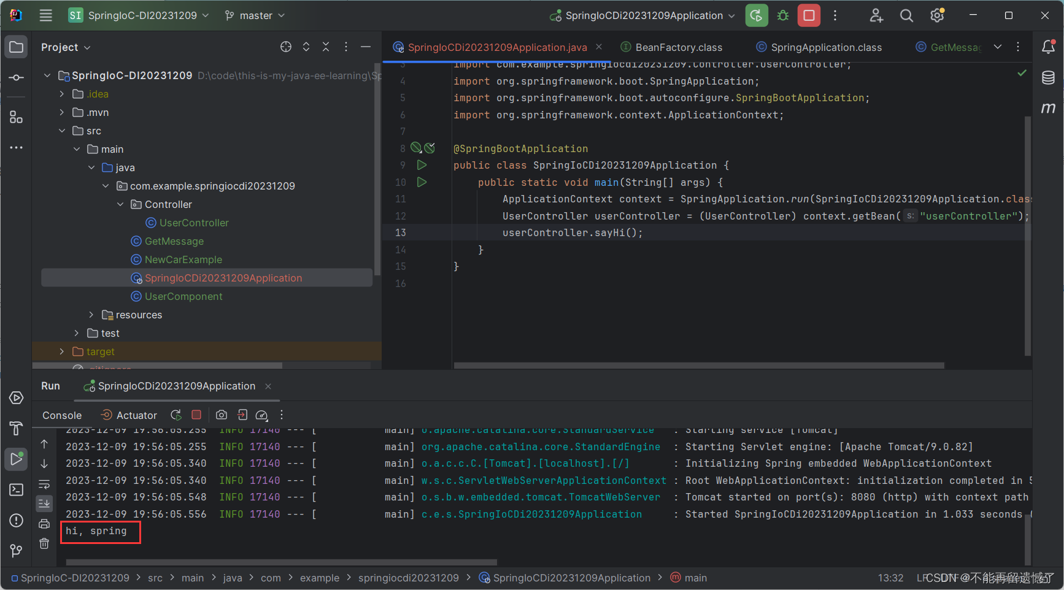Screen dimensions: 1064x590
Task: Open Services tool window
Action: pyautogui.click(x=17, y=398)
